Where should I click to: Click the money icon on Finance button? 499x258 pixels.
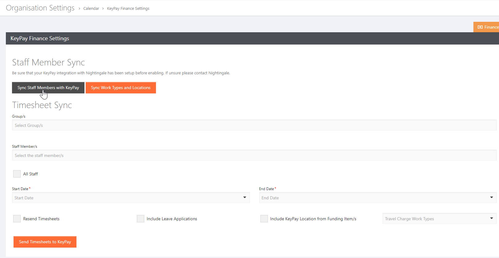click(480, 27)
